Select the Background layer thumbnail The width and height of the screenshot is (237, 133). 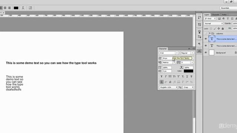click(211, 52)
